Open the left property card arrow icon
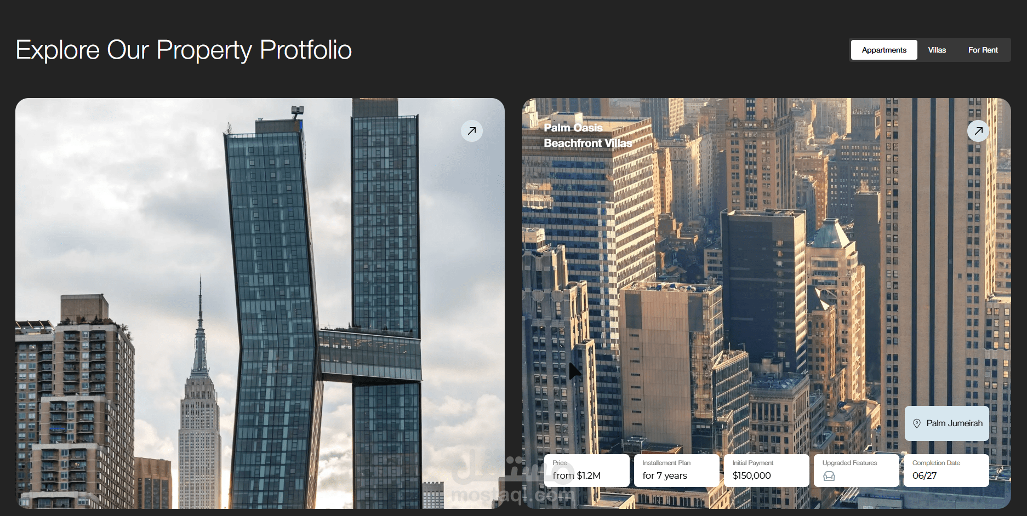This screenshot has width=1027, height=516. pyautogui.click(x=471, y=131)
